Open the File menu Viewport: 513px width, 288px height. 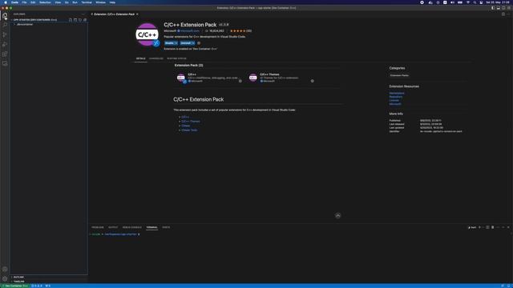point(24,2)
